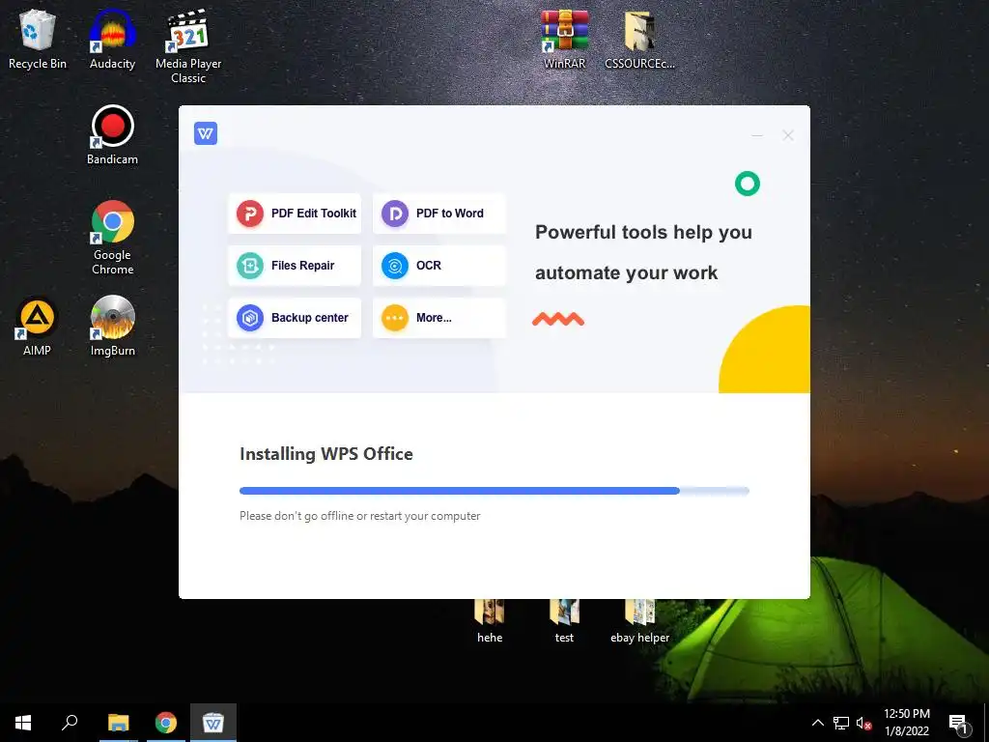The width and height of the screenshot is (989, 742).
Task: Click the WPS installer taskbar button
Action: 213,723
